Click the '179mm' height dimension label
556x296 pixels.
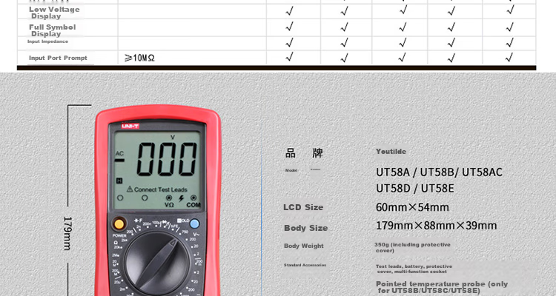[67, 233]
